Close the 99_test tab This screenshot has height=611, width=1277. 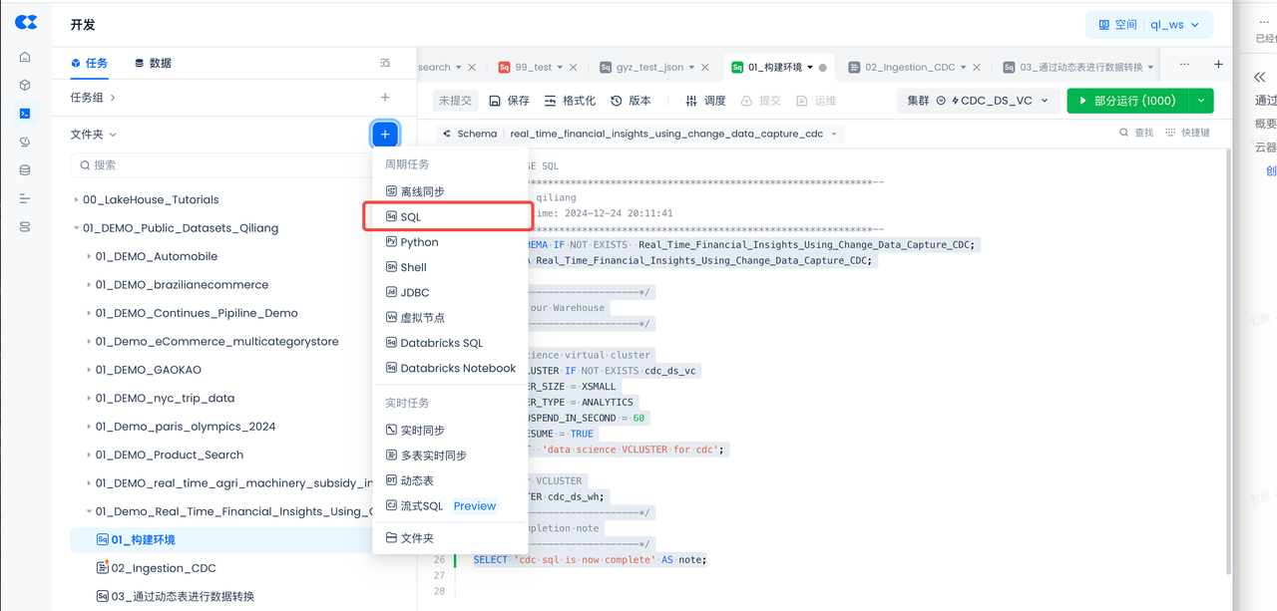pyautogui.click(x=573, y=68)
